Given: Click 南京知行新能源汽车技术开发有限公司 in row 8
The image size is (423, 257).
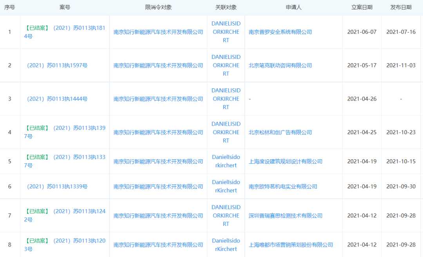Looking at the screenshot, I should 158,245.
